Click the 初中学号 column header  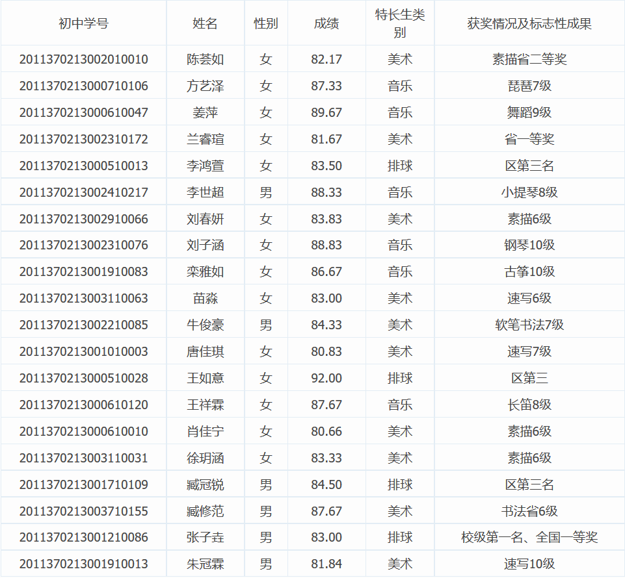pos(83,23)
